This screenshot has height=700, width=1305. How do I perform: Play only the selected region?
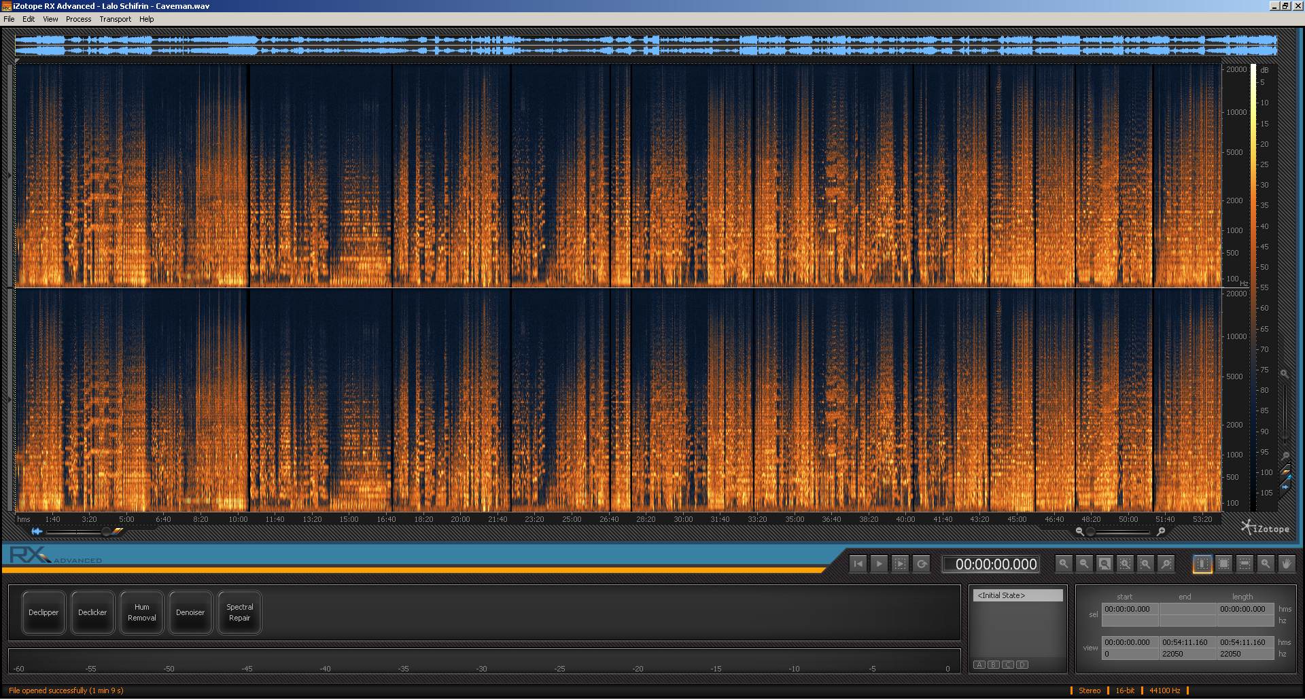(x=900, y=564)
